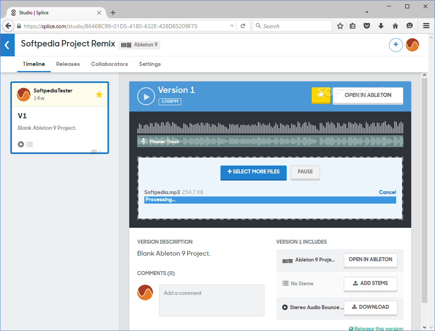This screenshot has height=331, width=435.
Task: Cancel the Softpedia.mp3 upload
Action: click(x=387, y=192)
